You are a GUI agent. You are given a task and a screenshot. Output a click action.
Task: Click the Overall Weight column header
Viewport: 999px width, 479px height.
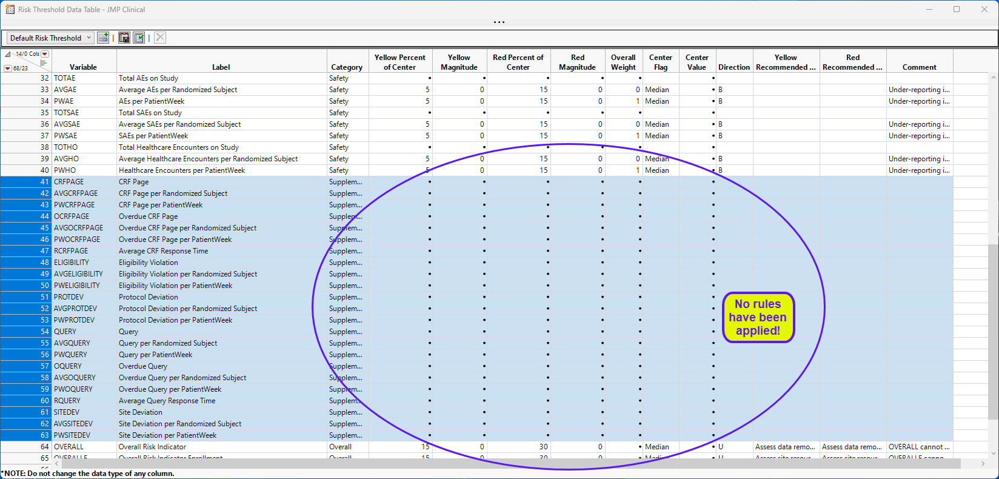623,62
